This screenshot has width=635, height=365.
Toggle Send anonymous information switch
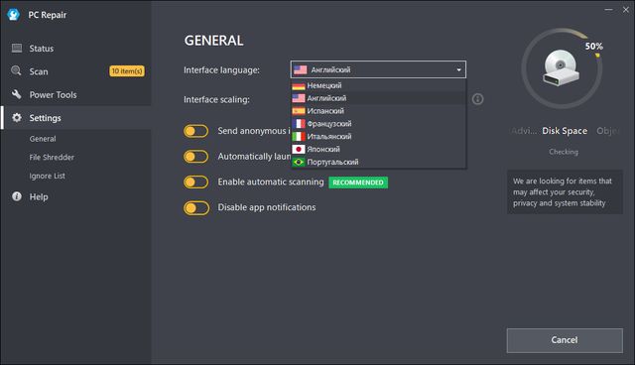coord(196,131)
